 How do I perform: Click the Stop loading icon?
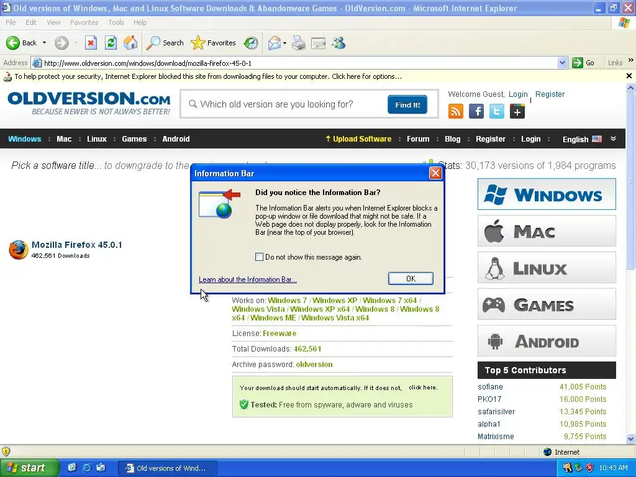(91, 43)
